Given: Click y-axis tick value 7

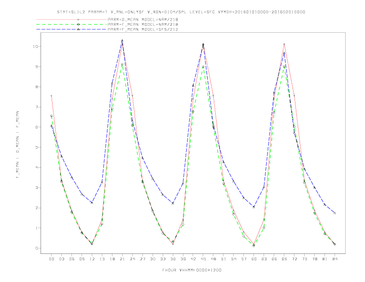Looking at the screenshot, I should point(36,107).
